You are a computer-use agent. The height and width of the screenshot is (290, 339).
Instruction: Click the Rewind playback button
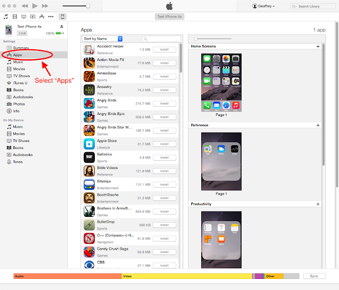[25, 6]
